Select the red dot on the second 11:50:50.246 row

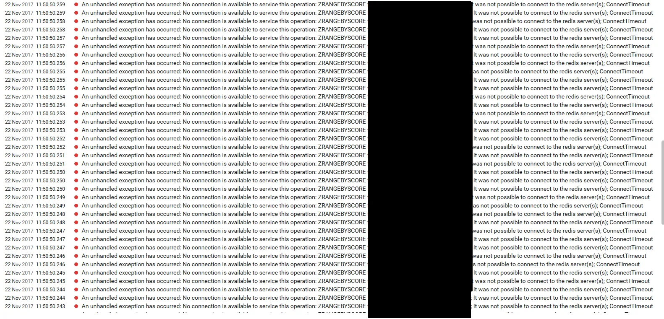pyautogui.click(x=76, y=265)
